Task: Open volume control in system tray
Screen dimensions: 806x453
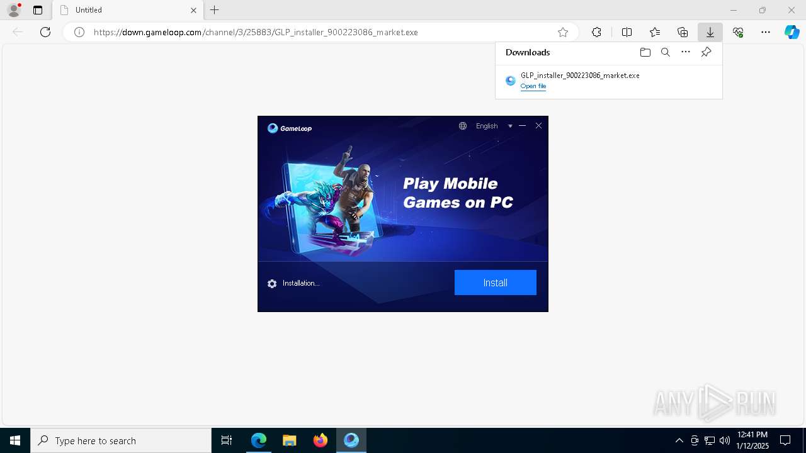Action: 725,440
